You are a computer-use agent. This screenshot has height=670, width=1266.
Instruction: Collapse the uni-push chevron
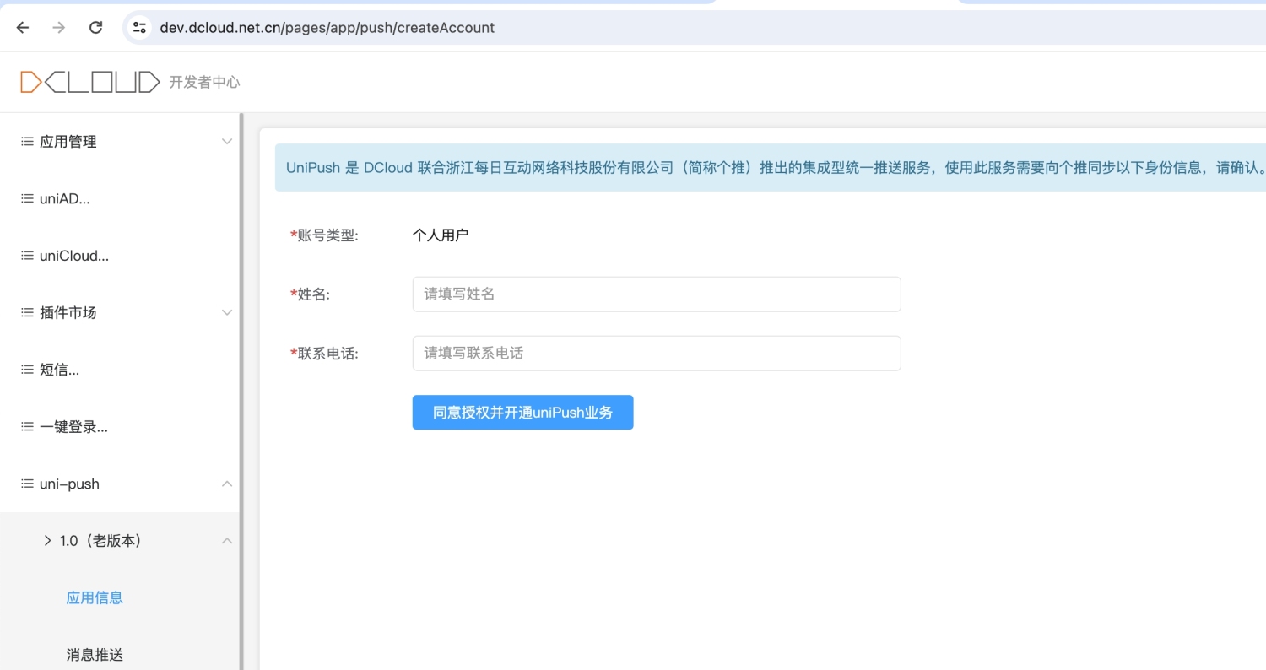(227, 484)
